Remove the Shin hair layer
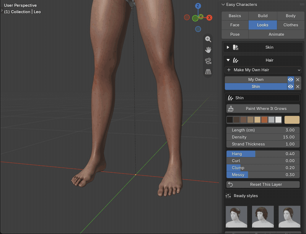The image size is (306, 234). pyautogui.click(x=298, y=87)
